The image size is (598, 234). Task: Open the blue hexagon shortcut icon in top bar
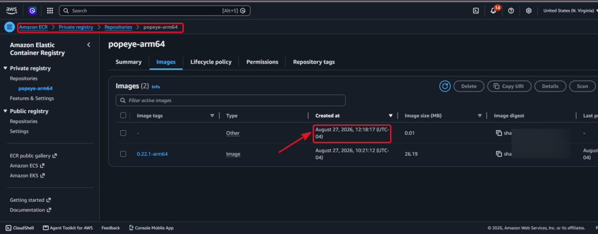point(33,11)
